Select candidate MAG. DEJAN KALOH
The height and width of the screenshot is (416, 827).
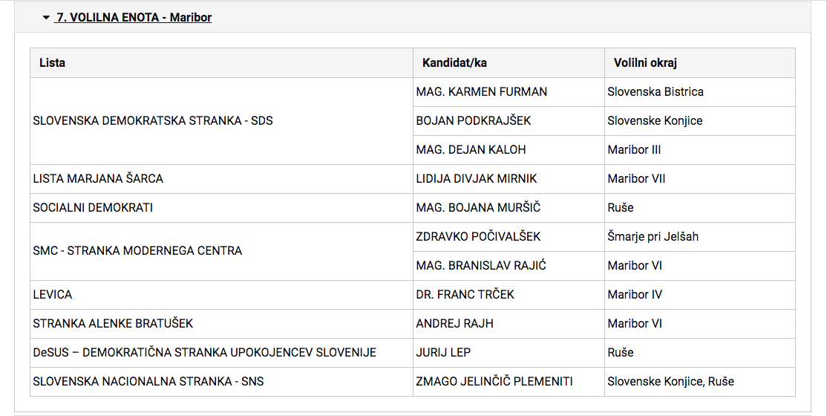pos(471,150)
